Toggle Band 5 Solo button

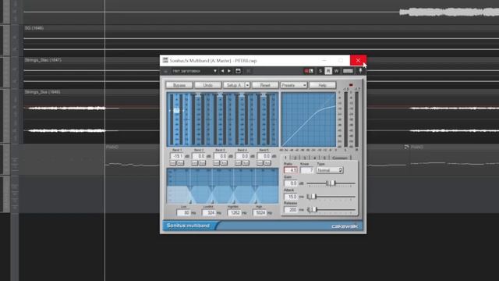[260, 163]
